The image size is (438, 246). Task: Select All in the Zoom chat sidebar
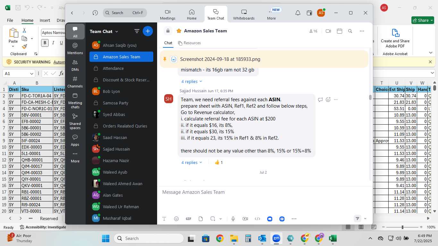(x=75, y=32)
